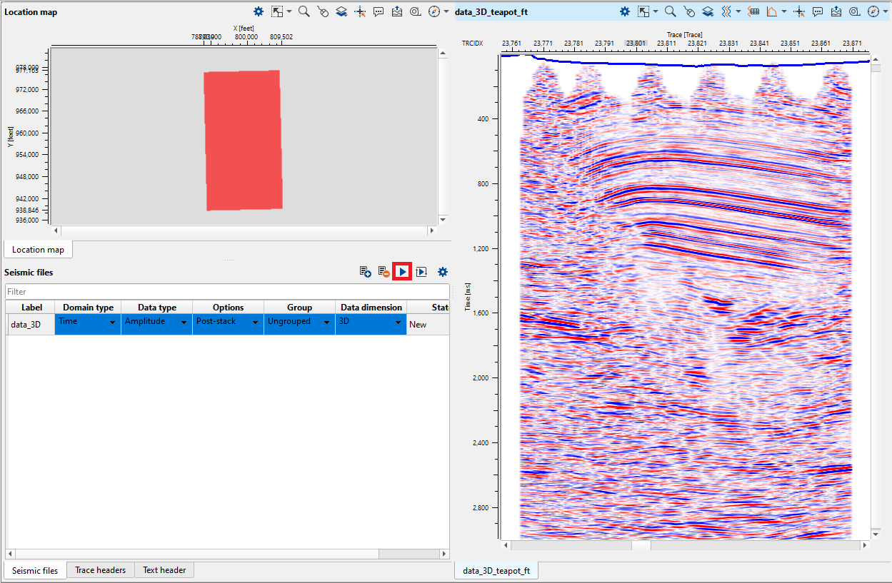The height and width of the screenshot is (583, 892).
Task: Open the trace spreadsheet icon in the seismic toolbar
Action: [x=752, y=11]
